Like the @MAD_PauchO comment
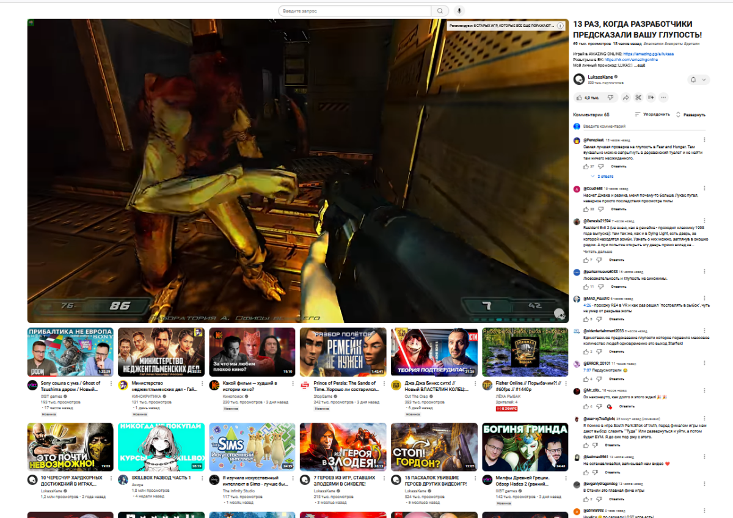Screen dimensions: 733x518 [x=586, y=319]
